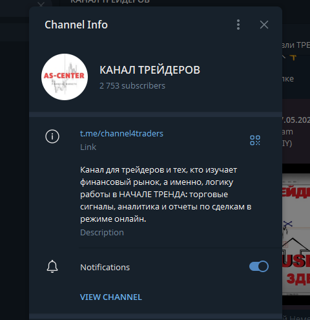
Task: Click the notifications bell icon
Action: 52,266
